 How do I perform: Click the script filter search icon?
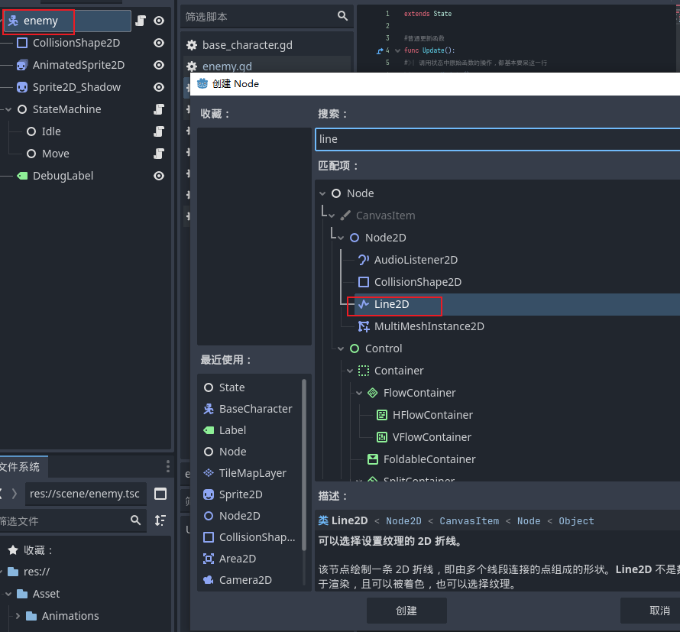(x=342, y=16)
